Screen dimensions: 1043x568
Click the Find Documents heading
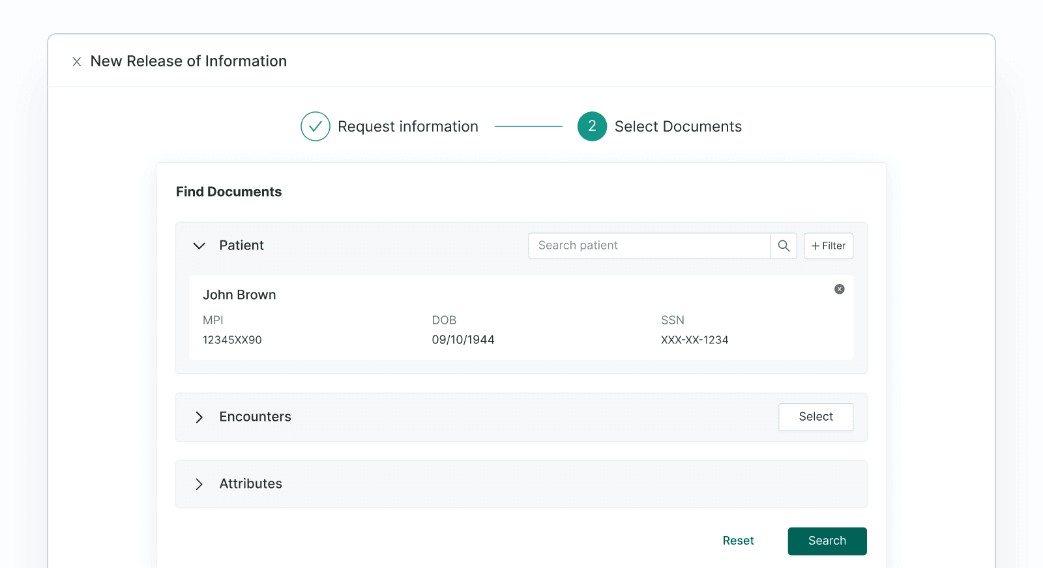[x=229, y=192]
